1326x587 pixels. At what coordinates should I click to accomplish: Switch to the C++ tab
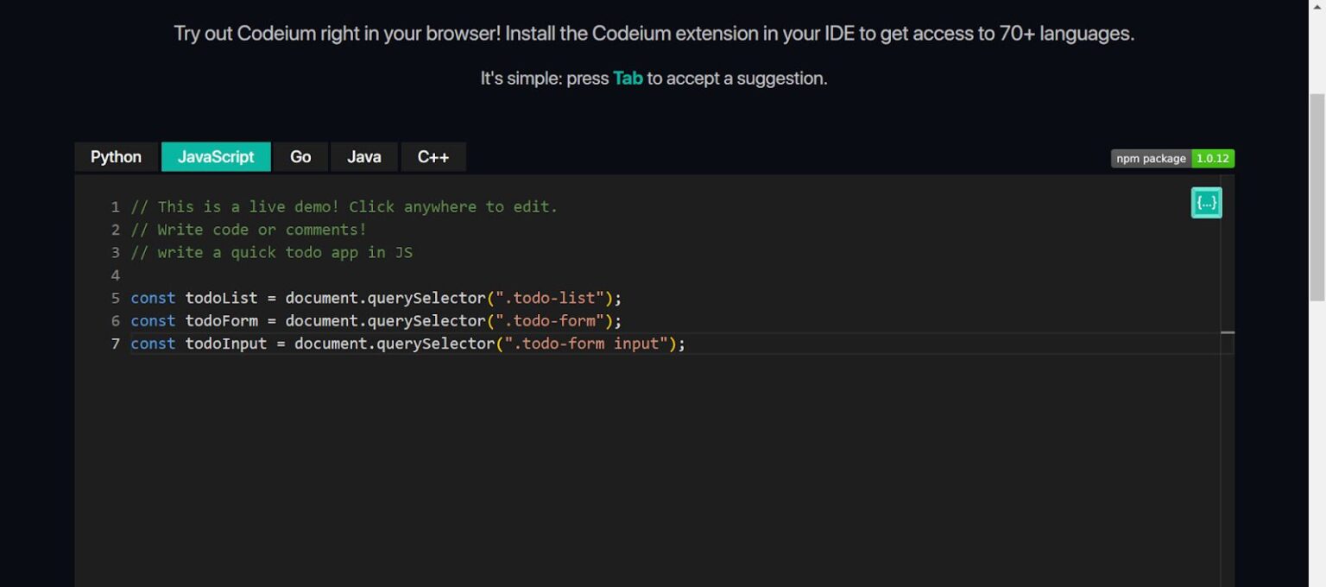click(x=433, y=156)
